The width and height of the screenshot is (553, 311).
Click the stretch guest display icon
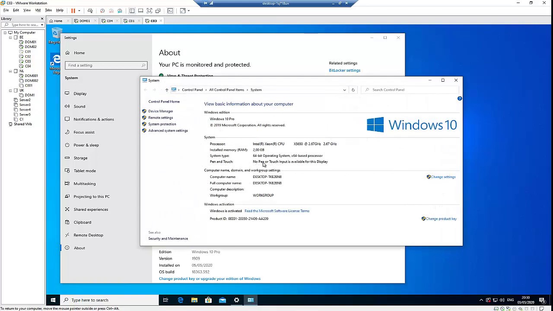(183, 10)
